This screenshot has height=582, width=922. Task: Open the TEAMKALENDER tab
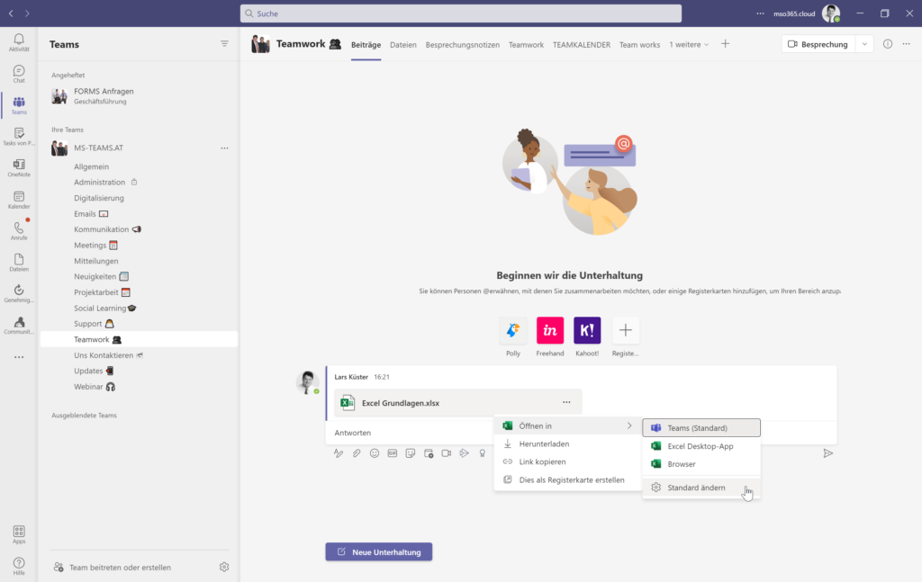581,45
